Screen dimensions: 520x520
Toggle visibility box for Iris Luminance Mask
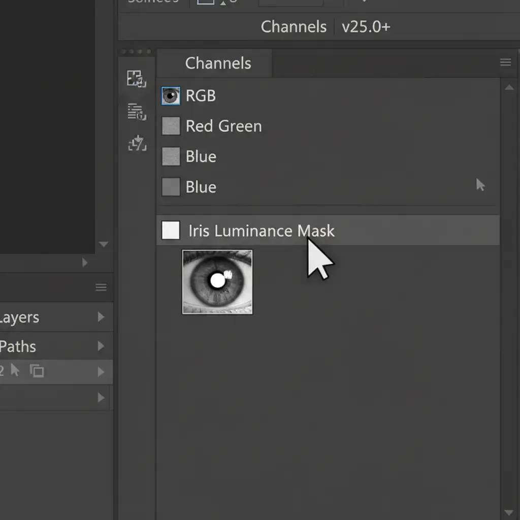pyautogui.click(x=171, y=231)
